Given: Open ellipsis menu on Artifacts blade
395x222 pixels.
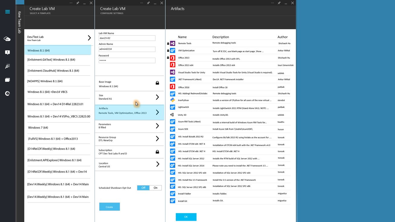Looking at the screenshot, I should click(272, 3).
